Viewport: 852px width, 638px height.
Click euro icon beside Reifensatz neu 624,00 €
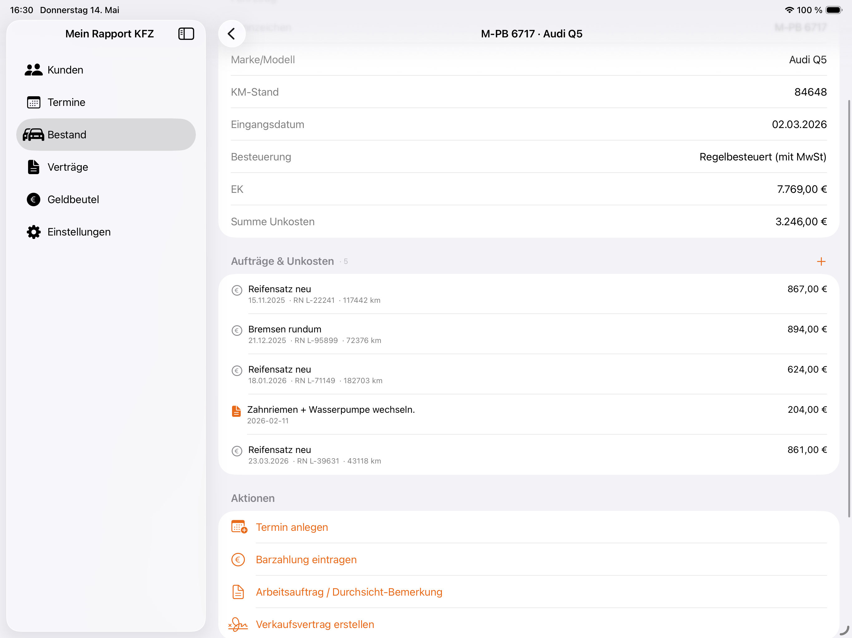coord(237,371)
